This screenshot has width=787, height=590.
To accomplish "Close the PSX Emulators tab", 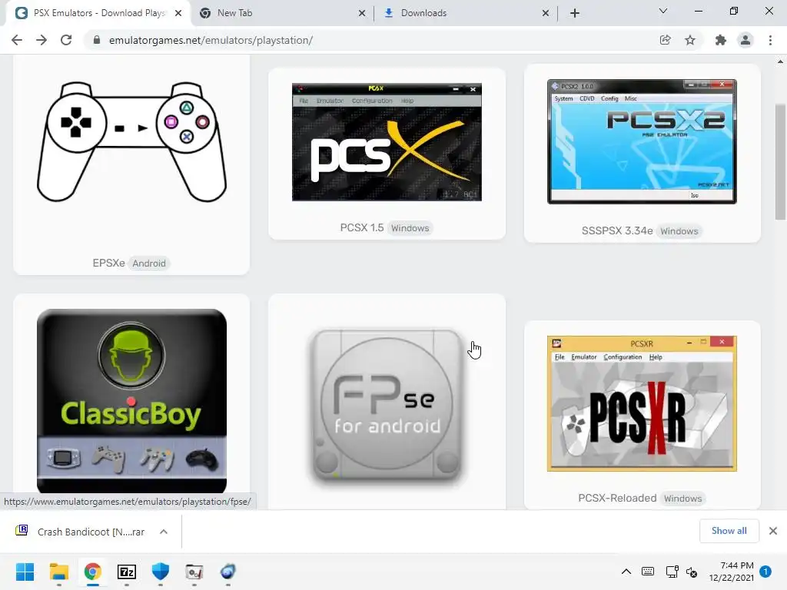I will tap(178, 14).
